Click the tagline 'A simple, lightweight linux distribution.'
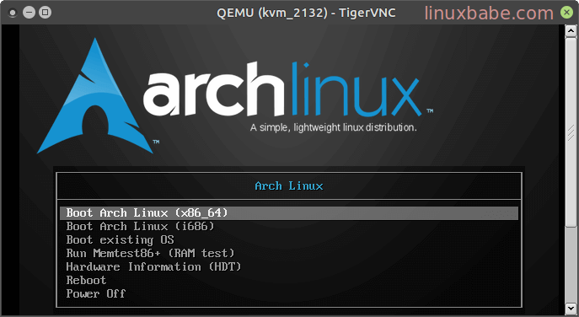Image resolution: width=579 pixels, height=317 pixels. [x=334, y=128]
